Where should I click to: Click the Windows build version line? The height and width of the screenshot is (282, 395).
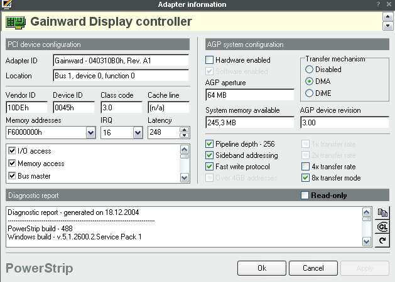[75, 237]
